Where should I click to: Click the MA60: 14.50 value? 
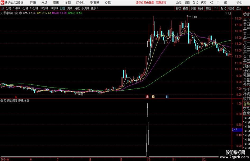tap(75, 13)
